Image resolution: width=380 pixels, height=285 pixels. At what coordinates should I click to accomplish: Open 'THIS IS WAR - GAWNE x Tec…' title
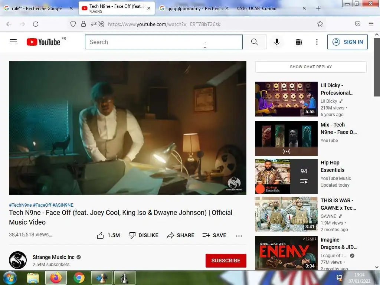[x=338, y=204]
